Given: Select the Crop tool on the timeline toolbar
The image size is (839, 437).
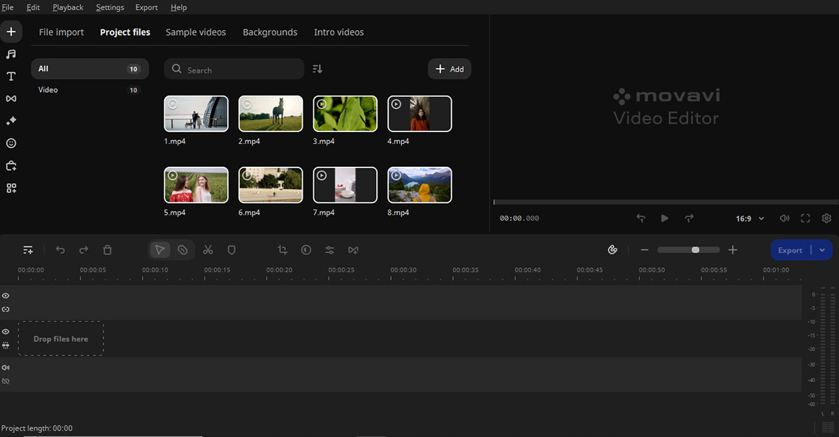Looking at the screenshot, I should [x=282, y=249].
